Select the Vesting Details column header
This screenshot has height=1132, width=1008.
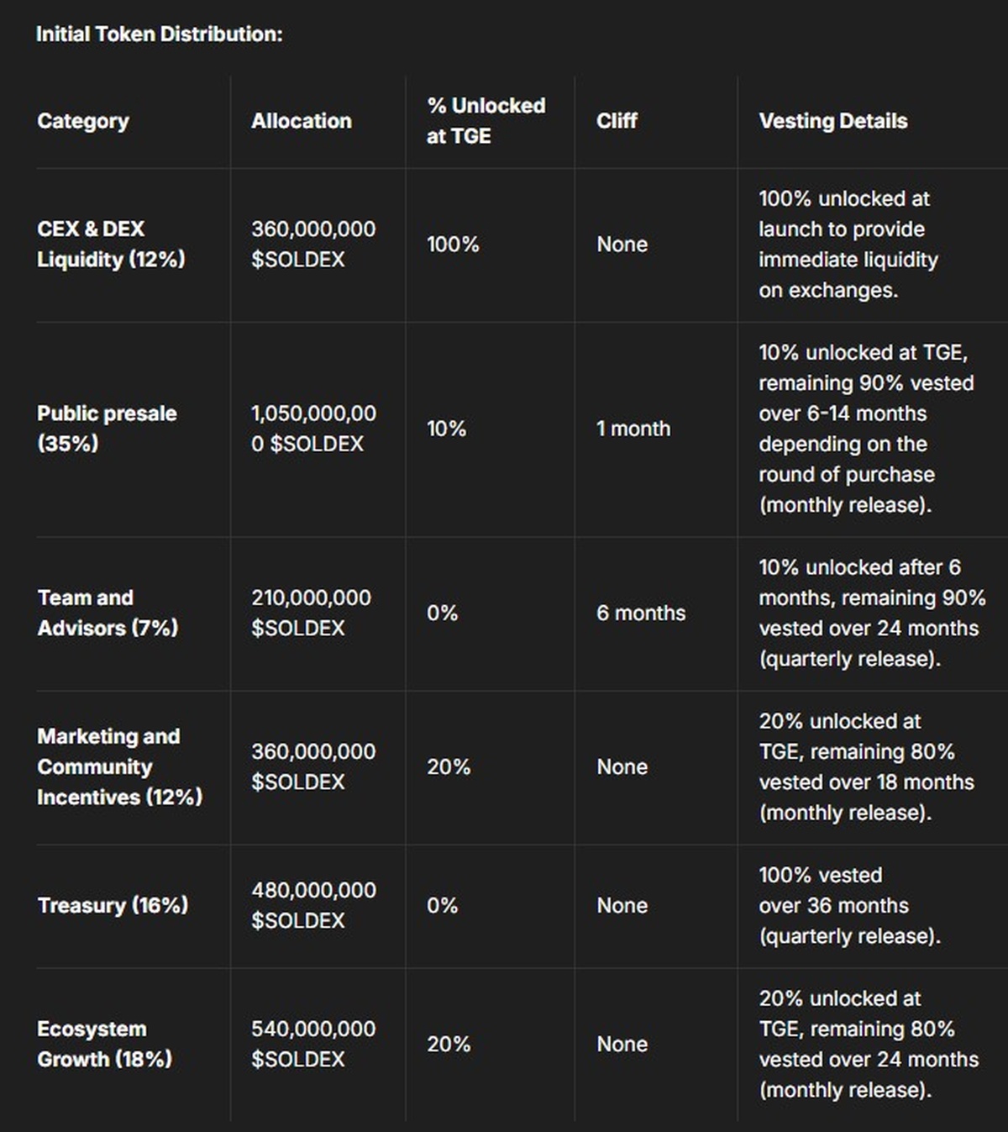tap(832, 121)
